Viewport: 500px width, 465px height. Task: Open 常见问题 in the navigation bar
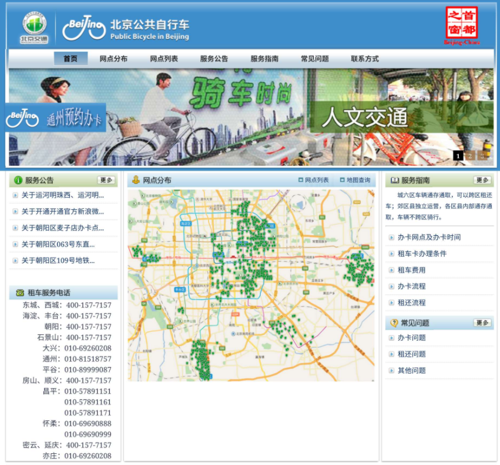pos(315,59)
